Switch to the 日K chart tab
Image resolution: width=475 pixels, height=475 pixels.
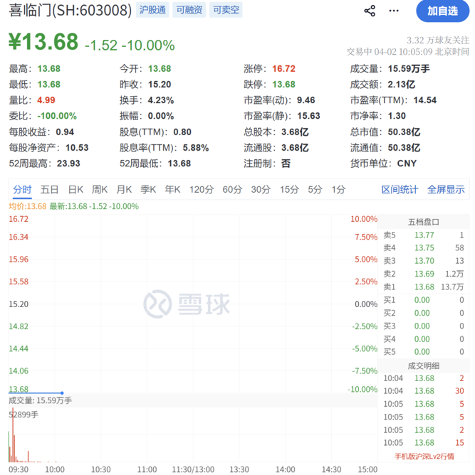(75, 189)
